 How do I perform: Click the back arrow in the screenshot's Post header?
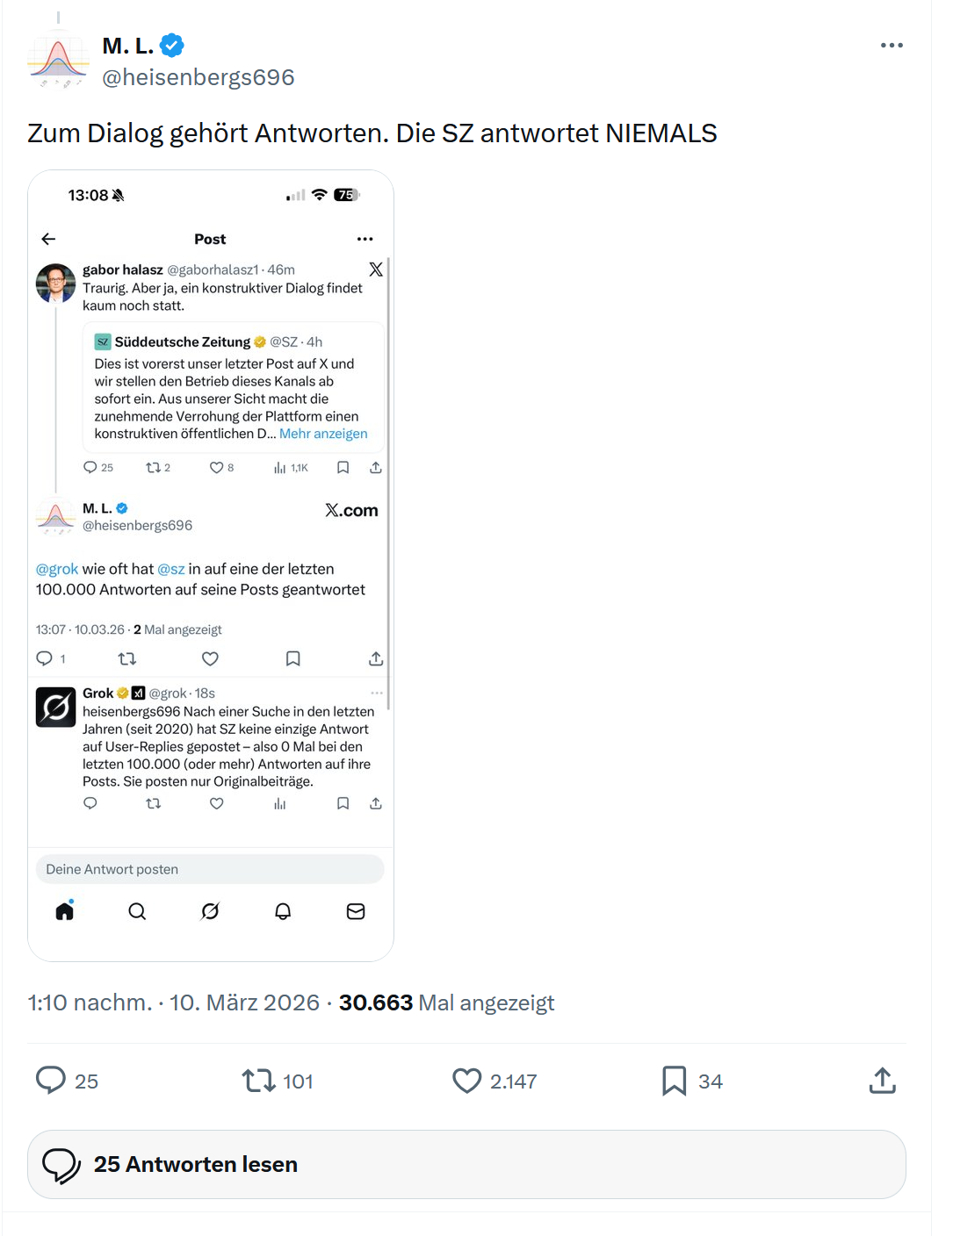tap(48, 239)
